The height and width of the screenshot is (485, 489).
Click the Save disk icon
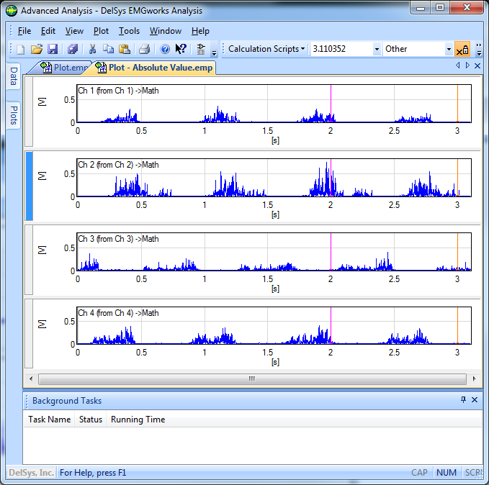[53, 50]
